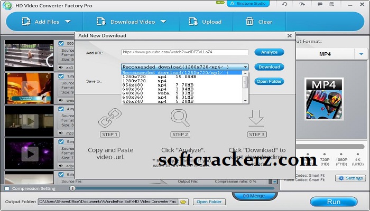Click bottom Open Folder button

[x=209, y=202]
